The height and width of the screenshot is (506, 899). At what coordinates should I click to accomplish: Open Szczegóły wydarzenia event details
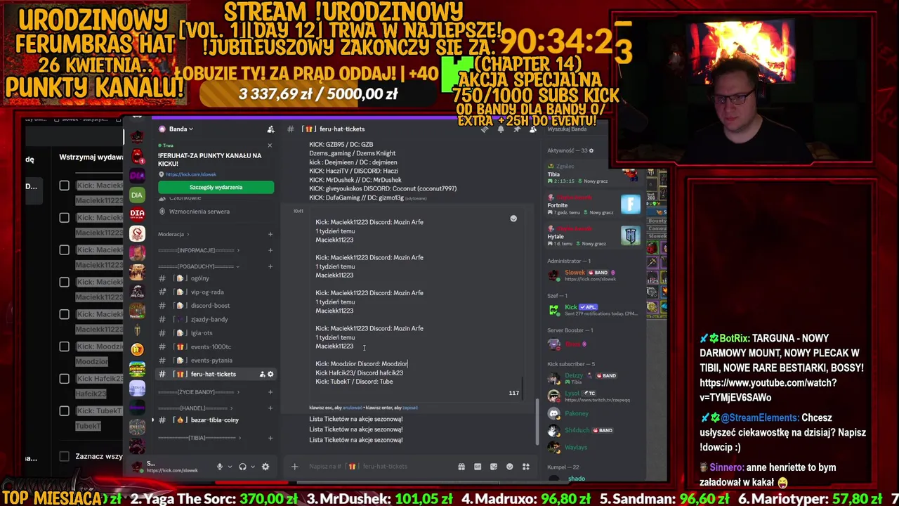pyautogui.click(x=216, y=188)
